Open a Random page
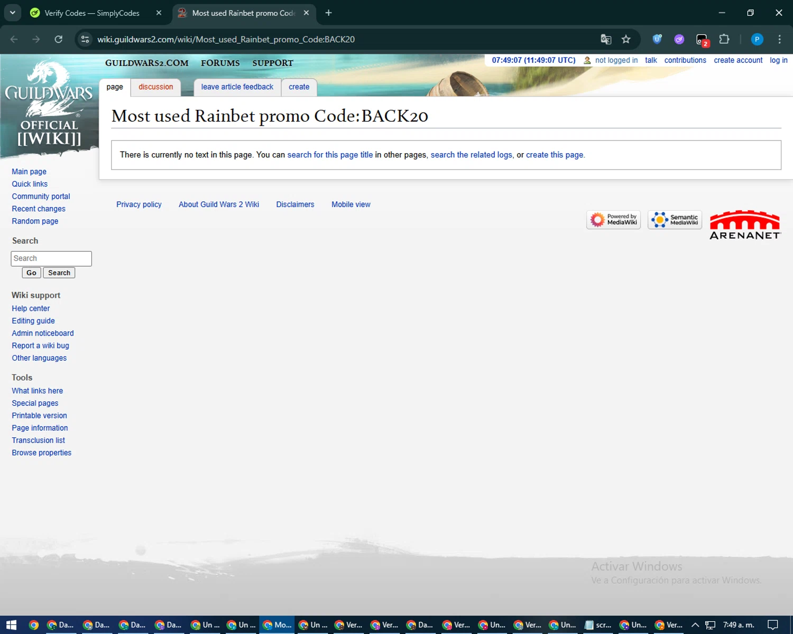The image size is (793, 634). tap(35, 221)
